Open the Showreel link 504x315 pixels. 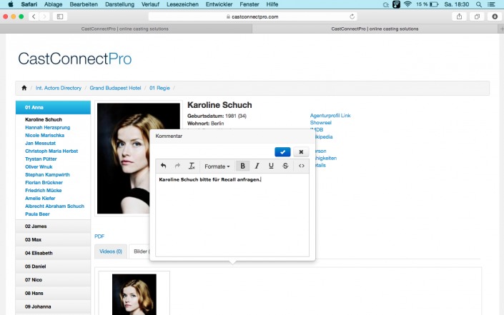(x=320, y=123)
